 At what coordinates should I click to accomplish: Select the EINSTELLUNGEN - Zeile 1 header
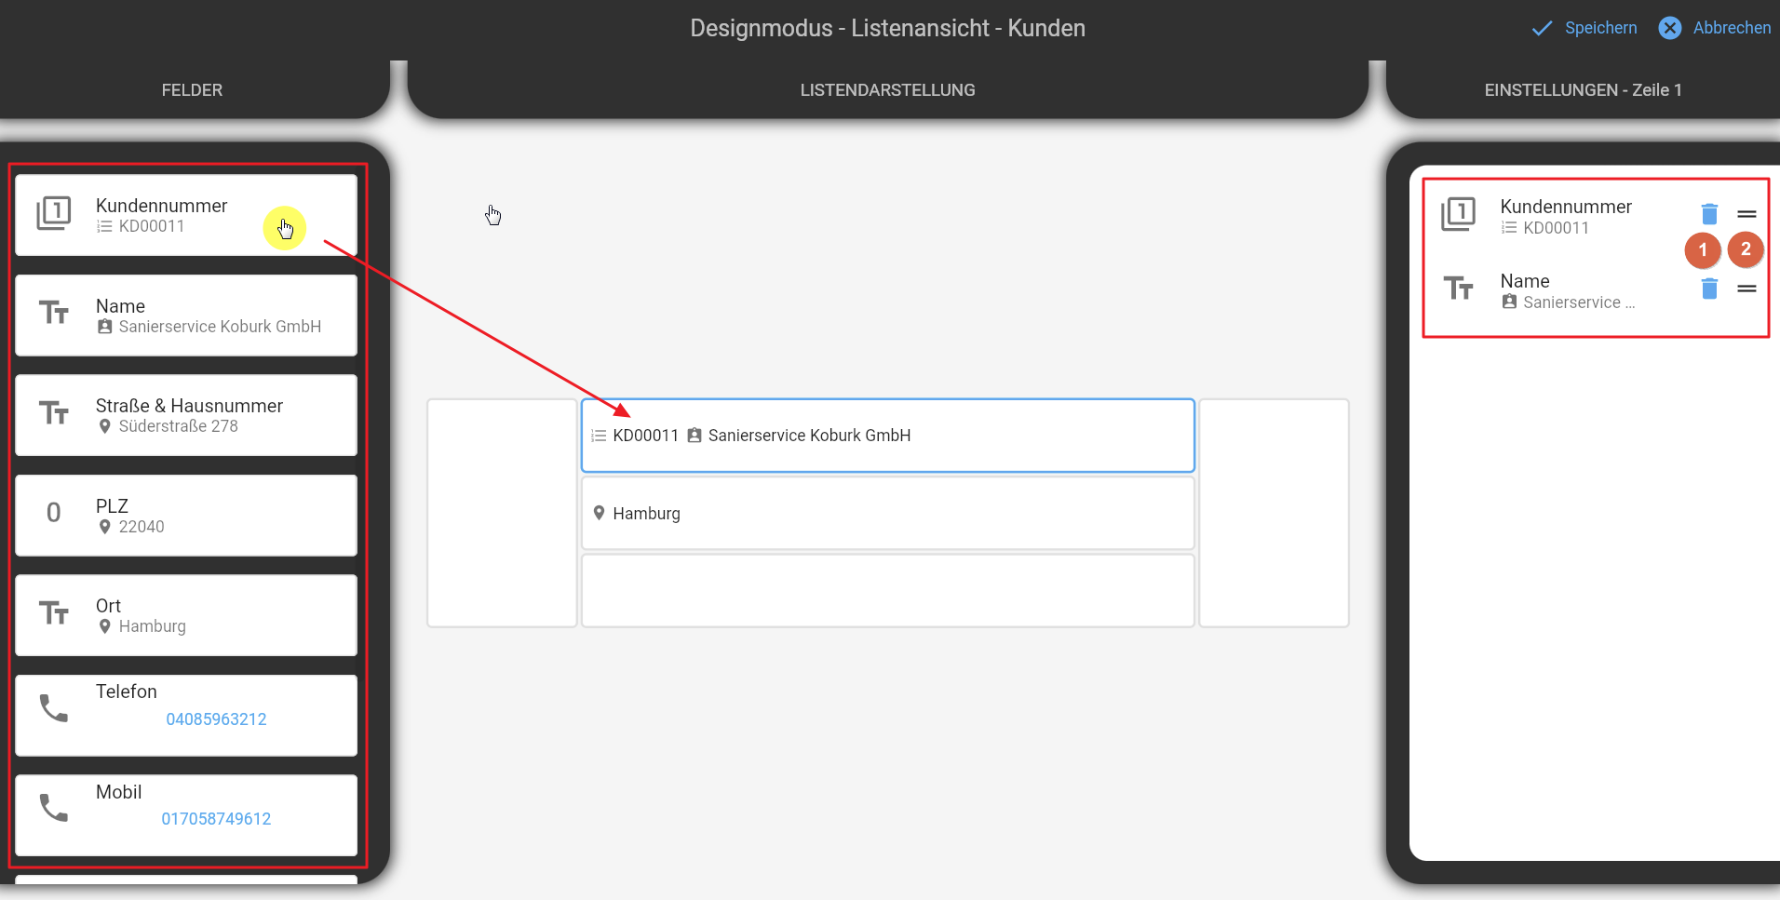[x=1583, y=90]
